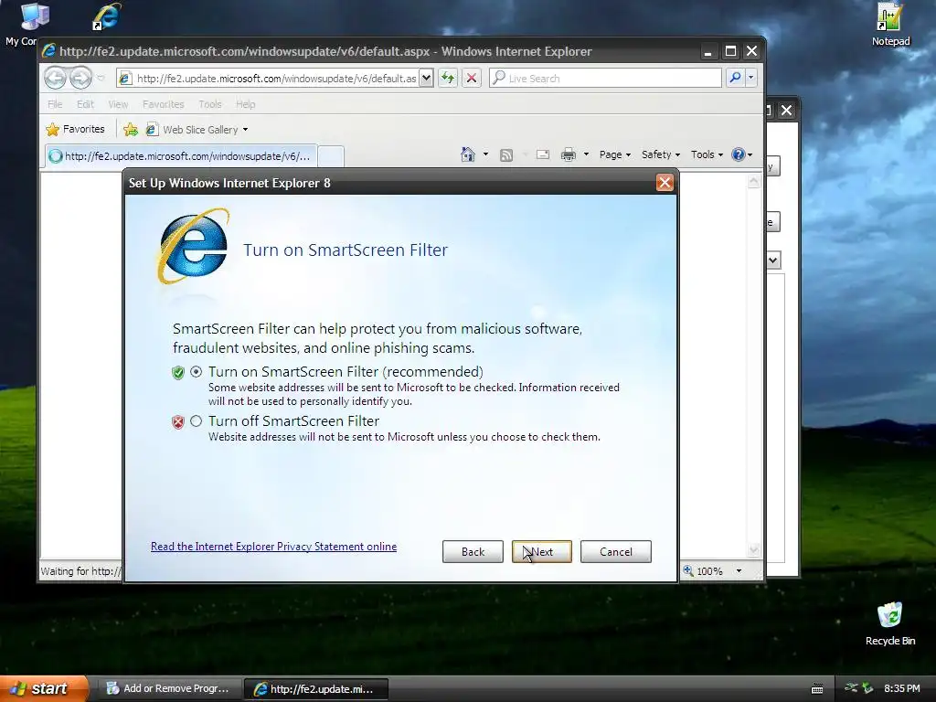Image resolution: width=936 pixels, height=702 pixels.
Task: Open the Tools command bar menu
Action: (707, 154)
